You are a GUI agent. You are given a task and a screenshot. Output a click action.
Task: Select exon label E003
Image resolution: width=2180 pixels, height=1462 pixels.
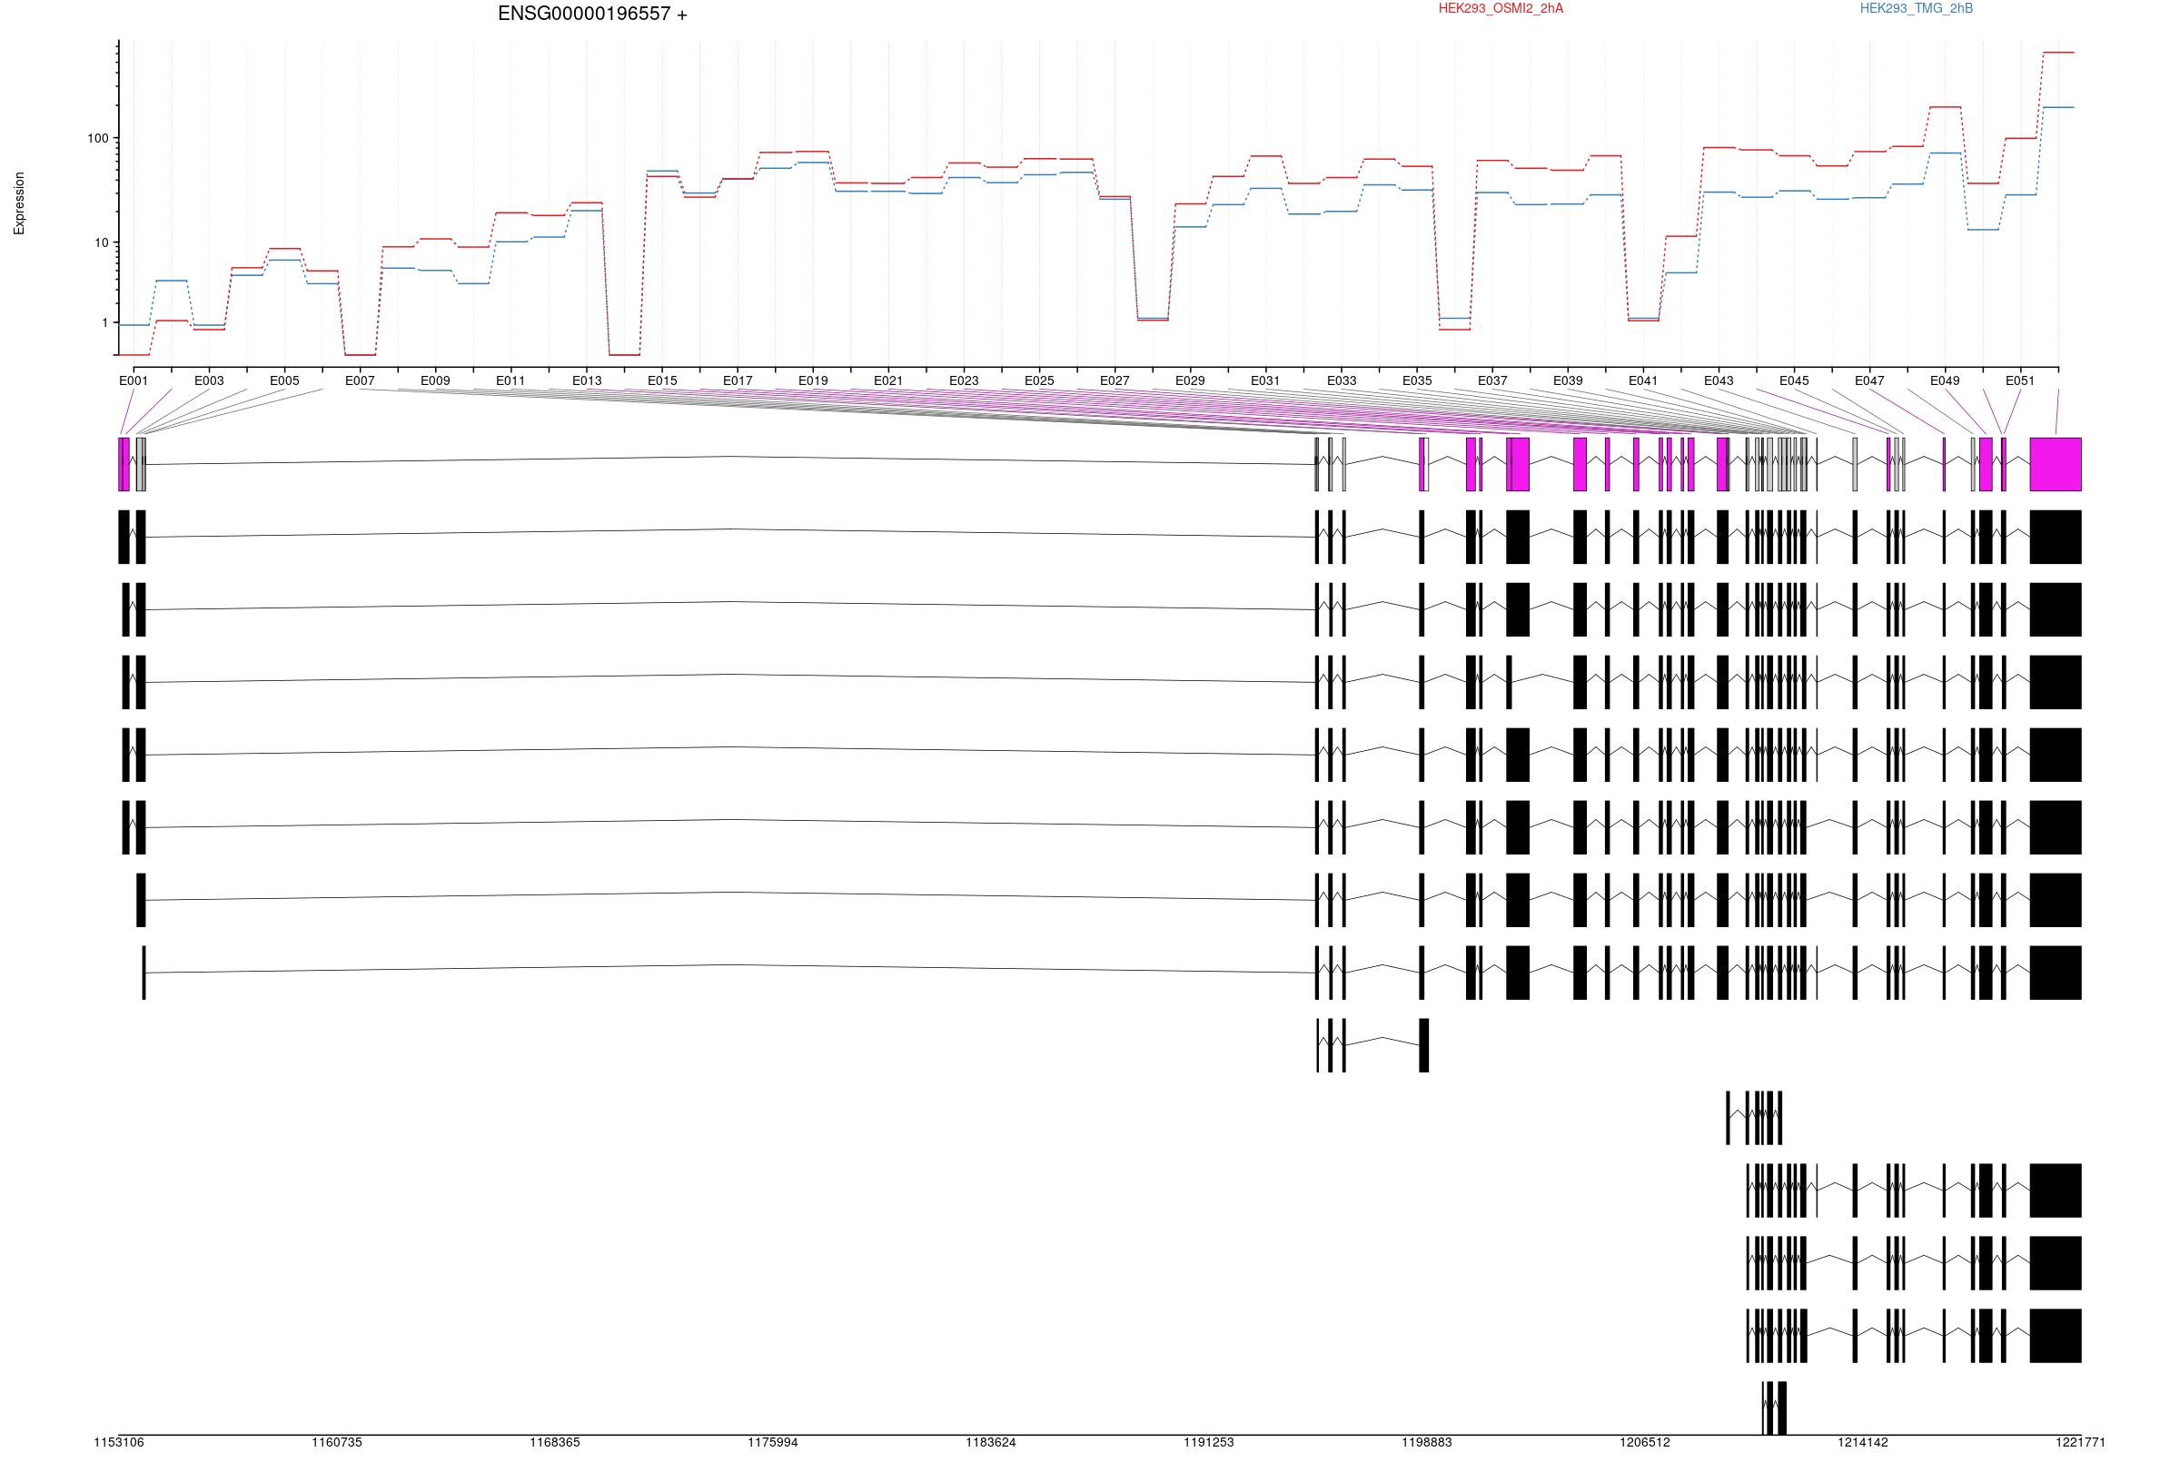(x=209, y=381)
